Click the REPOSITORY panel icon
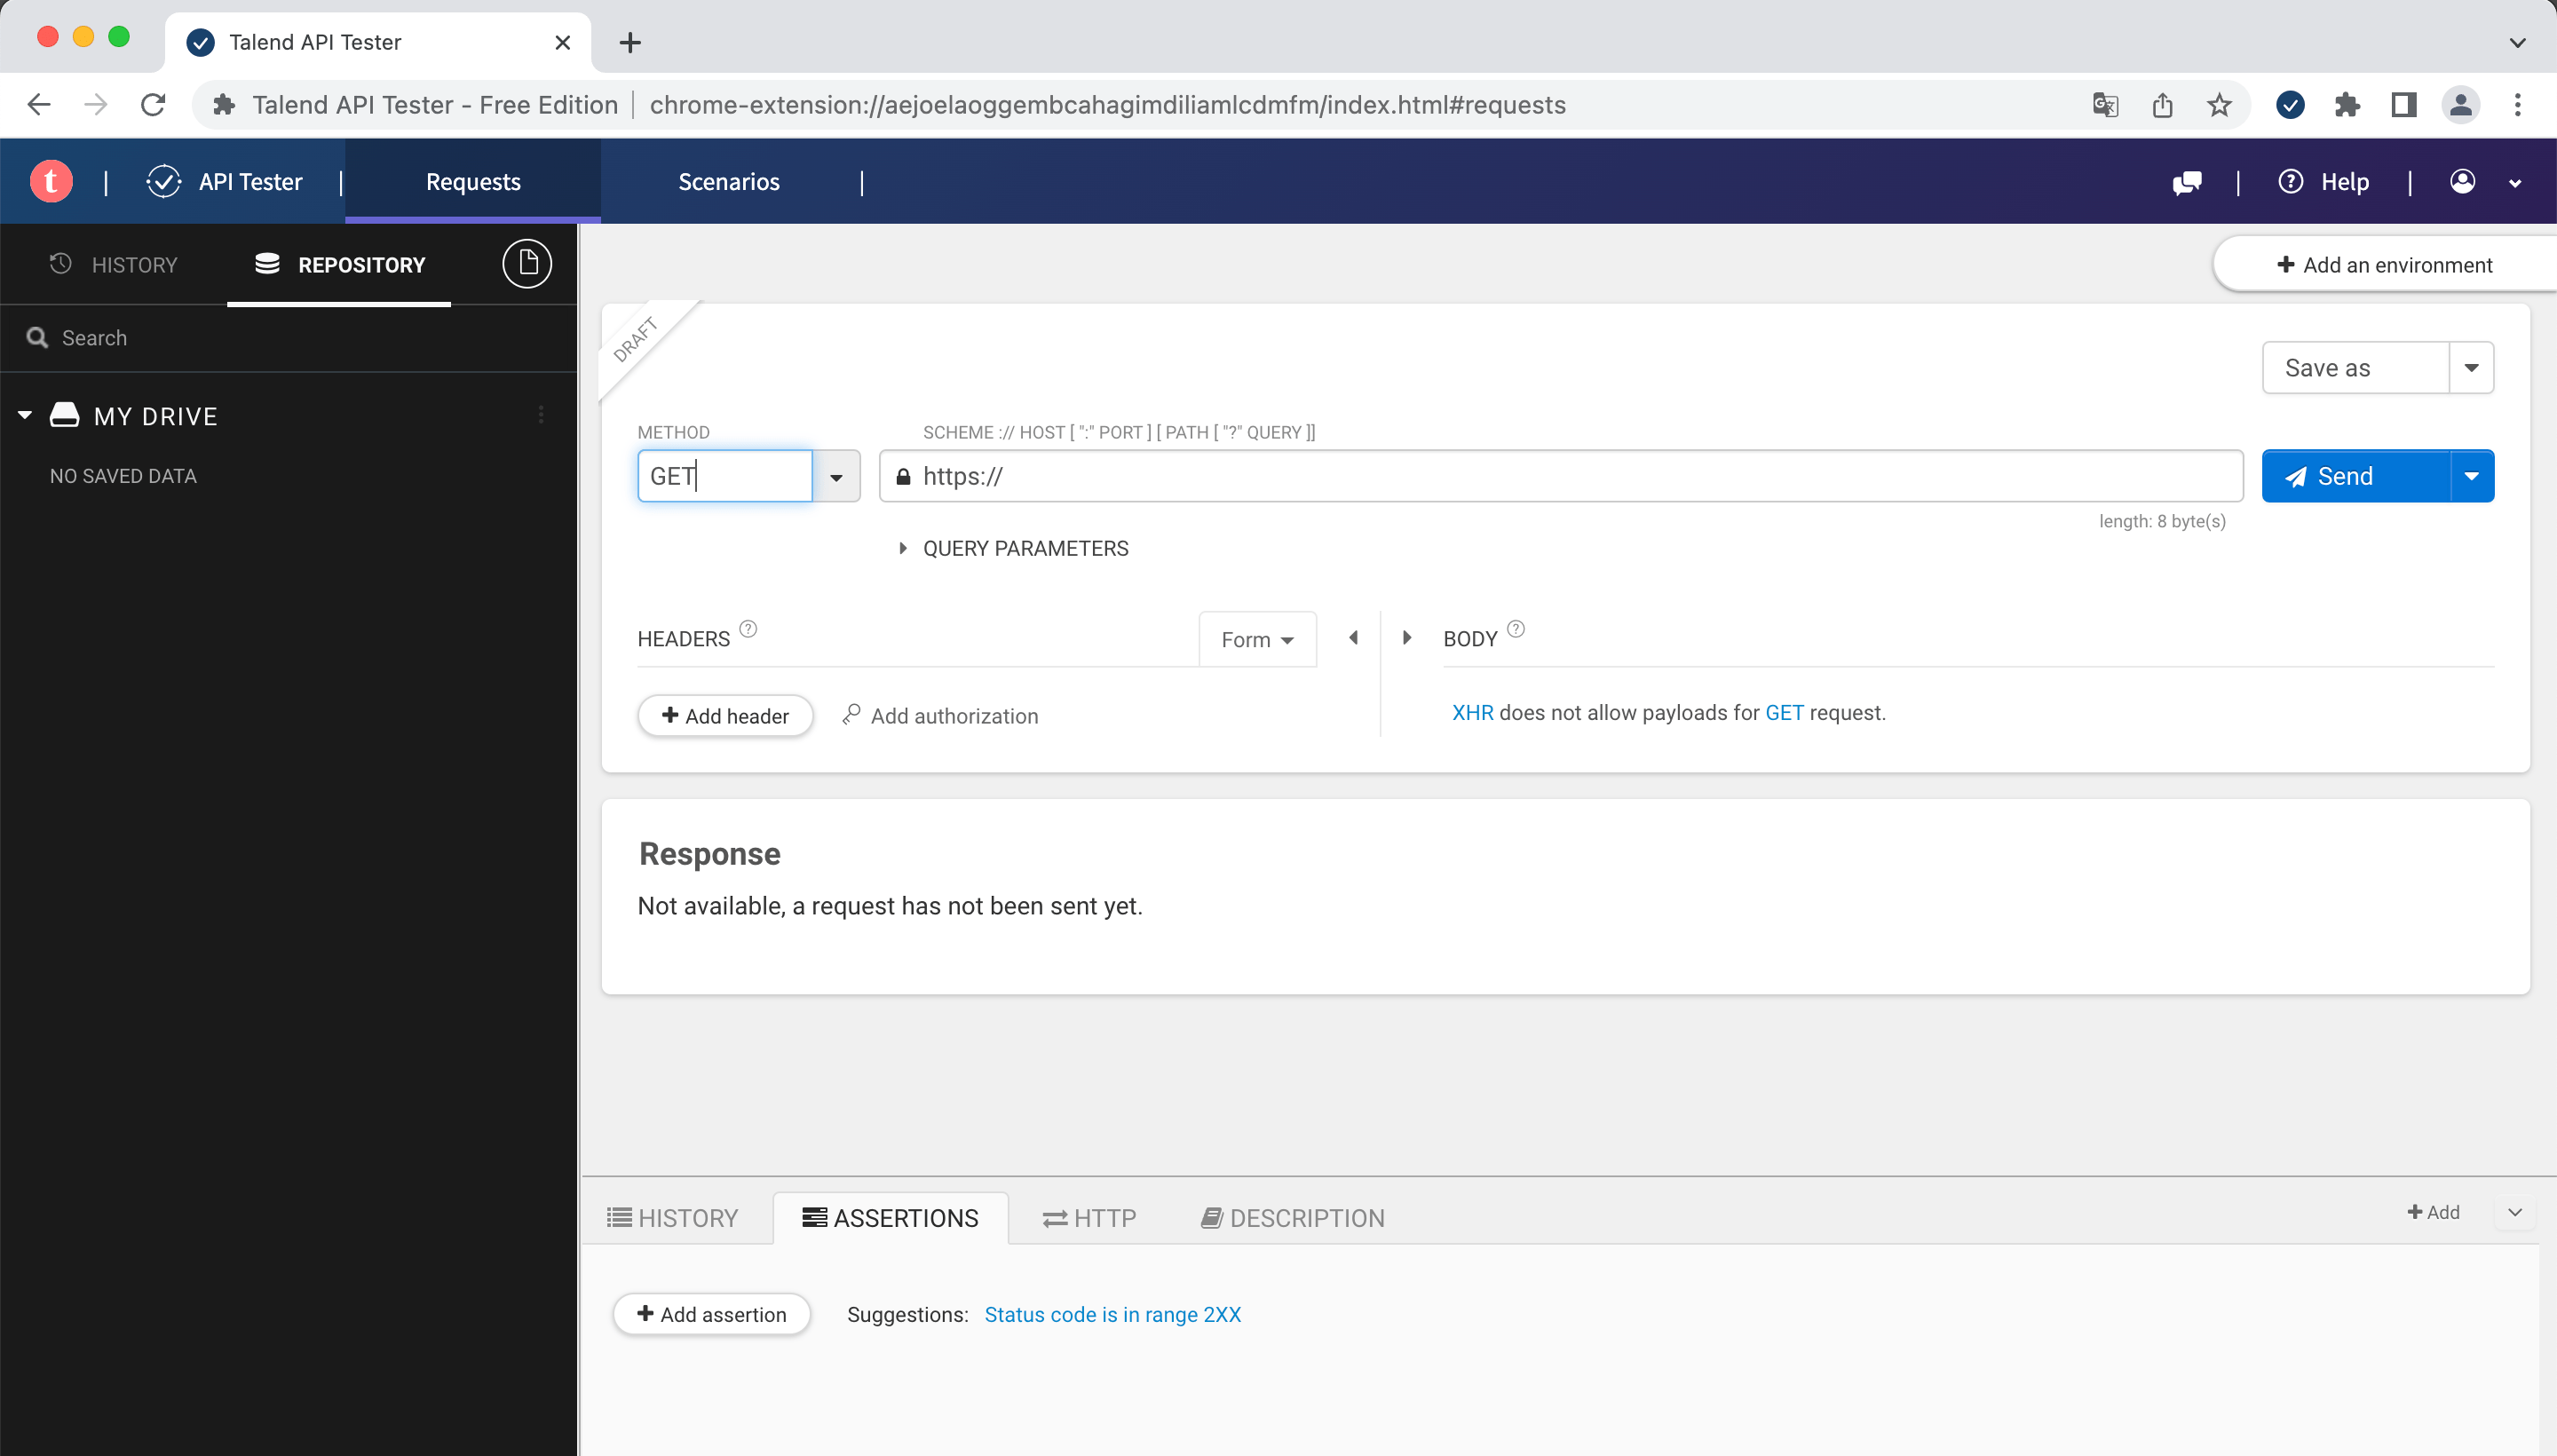This screenshot has height=1456, width=2557. 267,264
